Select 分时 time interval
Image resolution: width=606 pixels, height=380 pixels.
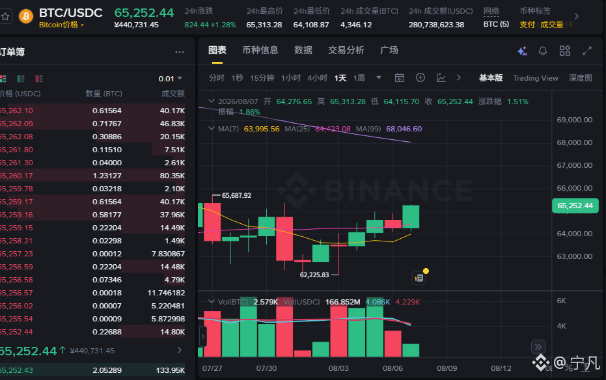(x=216, y=78)
